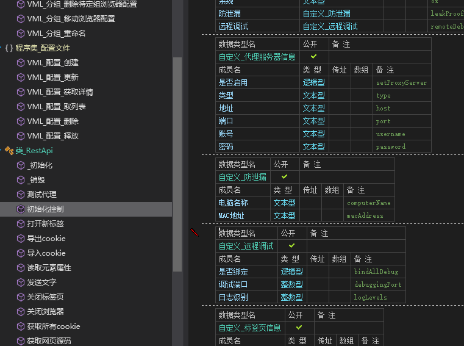
Task: Click the 是否启用 member name cell
Action: (x=257, y=82)
